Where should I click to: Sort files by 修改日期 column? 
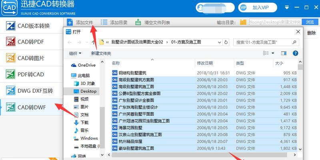point(214,63)
